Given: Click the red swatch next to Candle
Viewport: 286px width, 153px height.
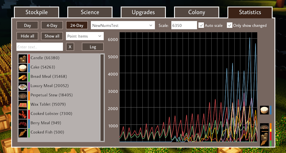Looking at the screenshot, I should click(x=29, y=59).
